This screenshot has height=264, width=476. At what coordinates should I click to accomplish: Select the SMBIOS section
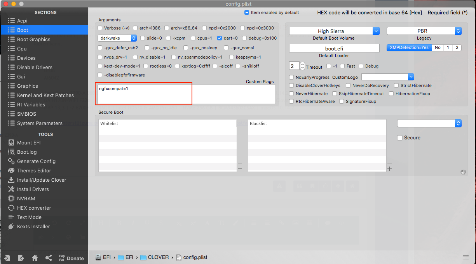[x=26, y=114]
